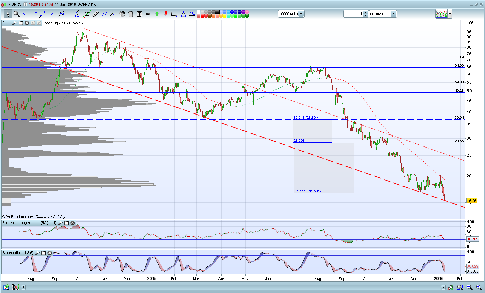
Task: Expand the arrow next to add indicator
Action: (450, 14)
